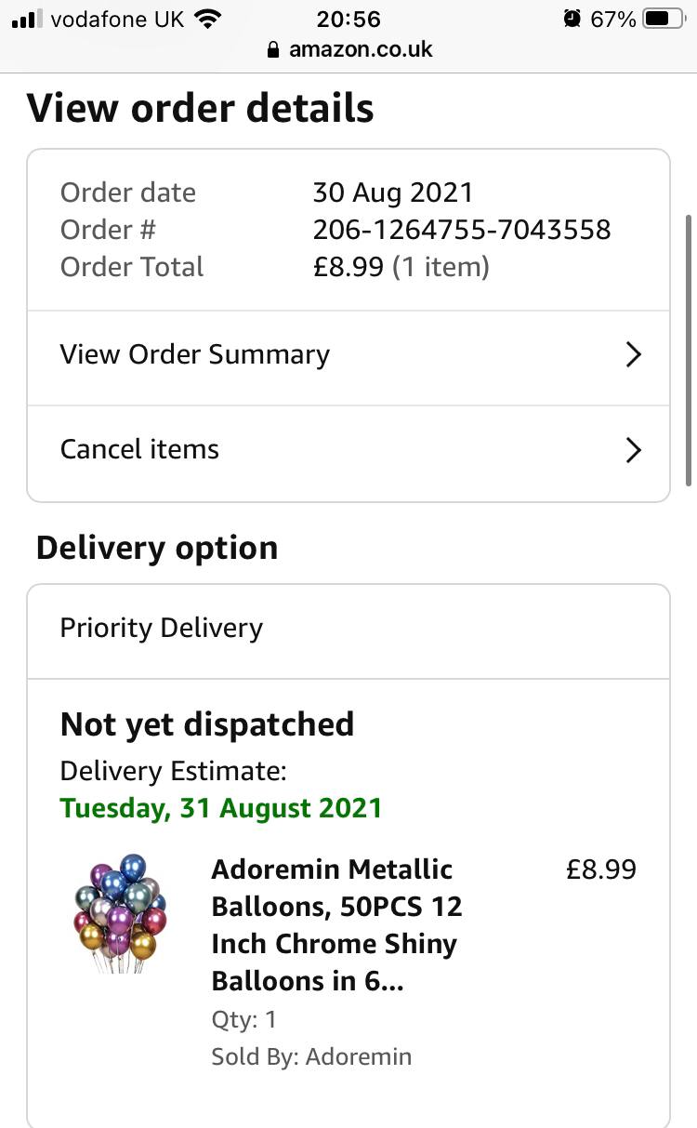The width and height of the screenshot is (697, 1128).
Task: Tap the cellular signal bars icon
Action: point(28,19)
